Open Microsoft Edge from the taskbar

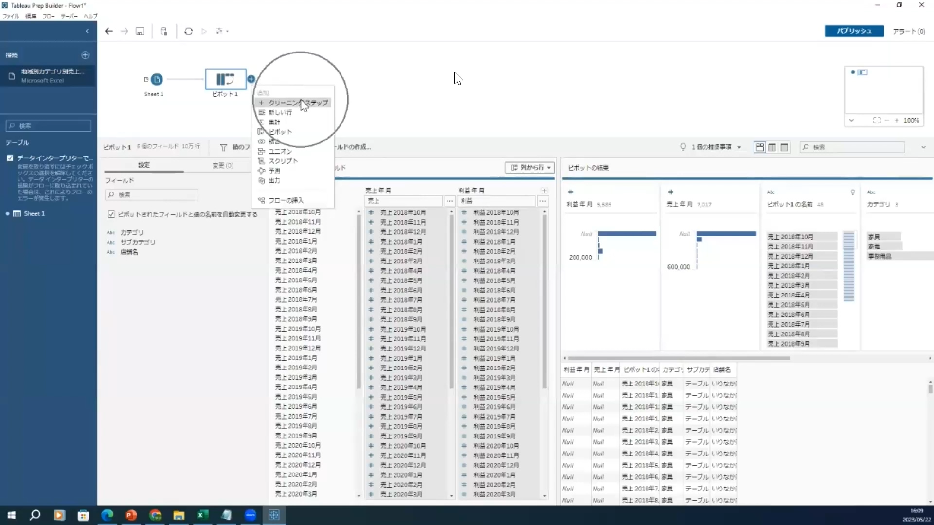(107, 515)
